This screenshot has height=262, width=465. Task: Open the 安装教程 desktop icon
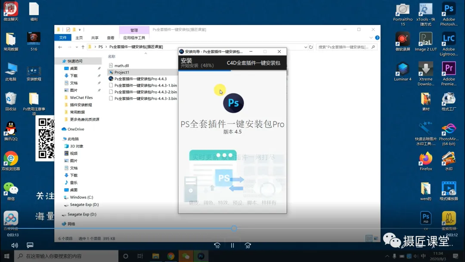[34, 74]
